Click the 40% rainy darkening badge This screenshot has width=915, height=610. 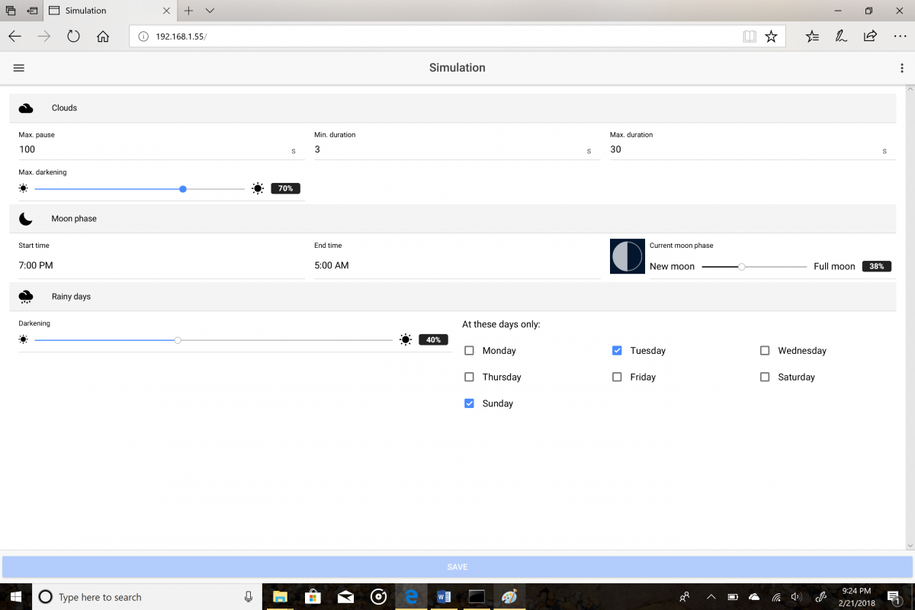pyautogui.click(x=433, y=340)
